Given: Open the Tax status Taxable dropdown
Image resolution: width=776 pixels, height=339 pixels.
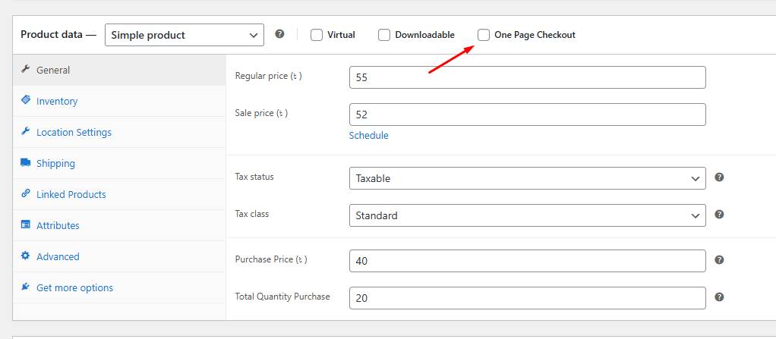Looking at the screenshot, I should pos(528,178).
